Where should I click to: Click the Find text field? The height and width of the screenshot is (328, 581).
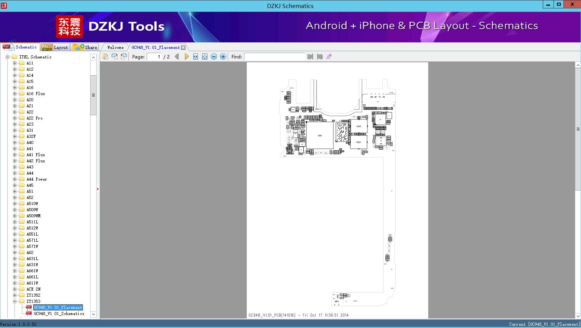tap(274, 57)
